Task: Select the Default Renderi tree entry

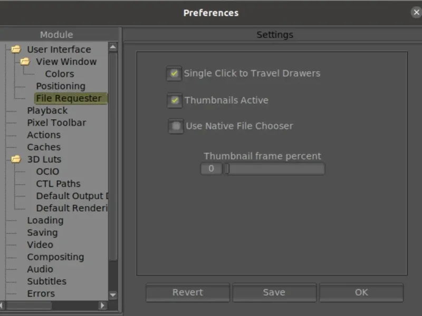Action: pos(72,208)
